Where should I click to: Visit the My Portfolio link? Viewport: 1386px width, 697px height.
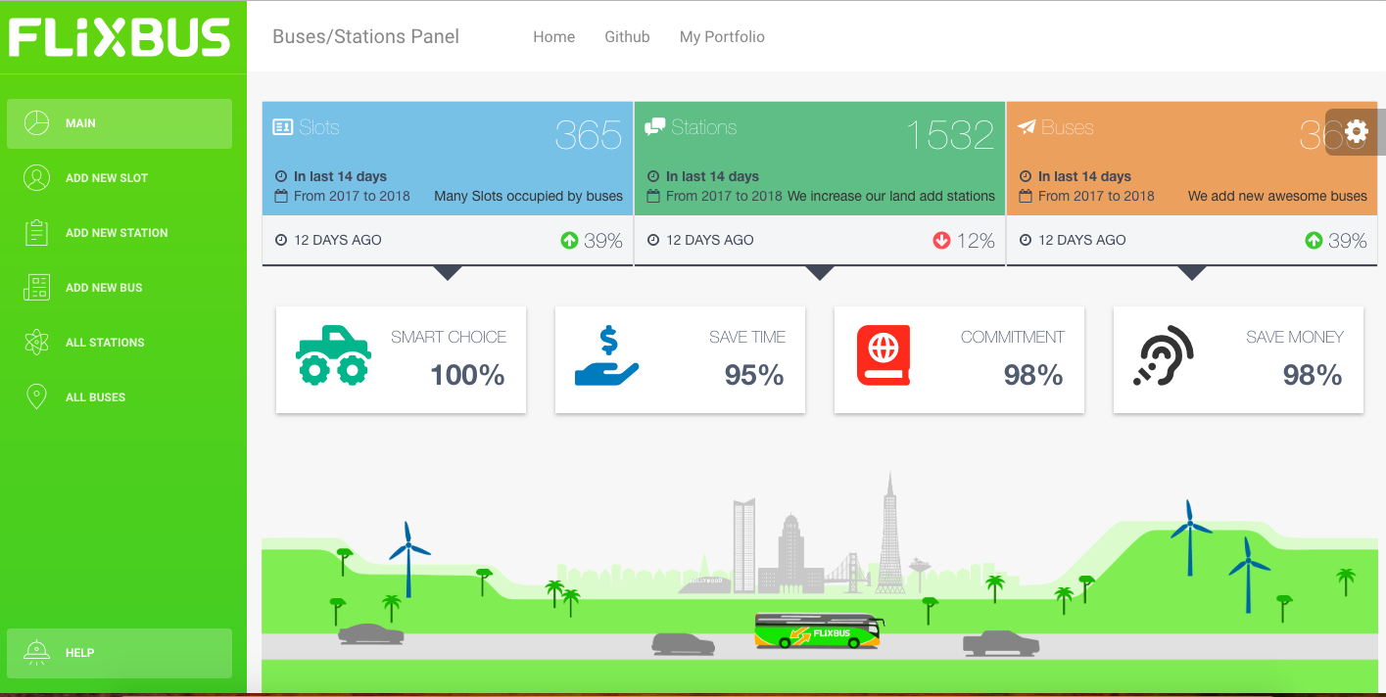click(722, 36)
